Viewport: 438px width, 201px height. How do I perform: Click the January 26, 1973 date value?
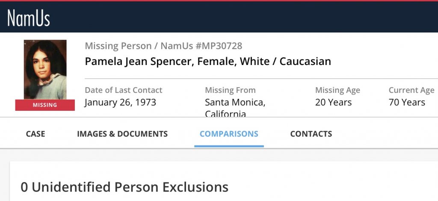click(x=120, y=103)
